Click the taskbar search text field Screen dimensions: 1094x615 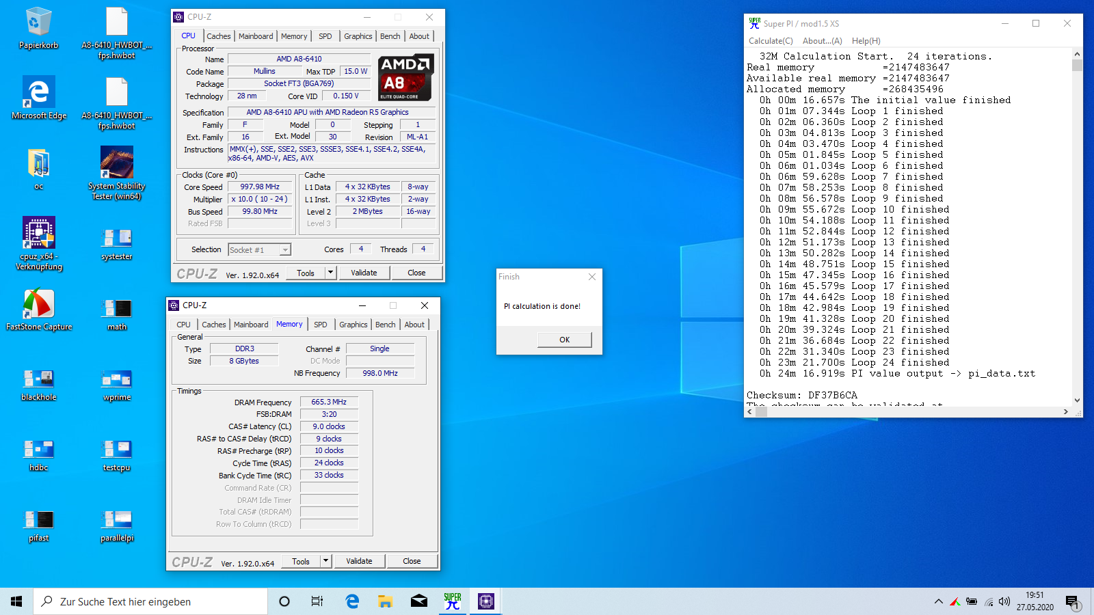point(150,601)
